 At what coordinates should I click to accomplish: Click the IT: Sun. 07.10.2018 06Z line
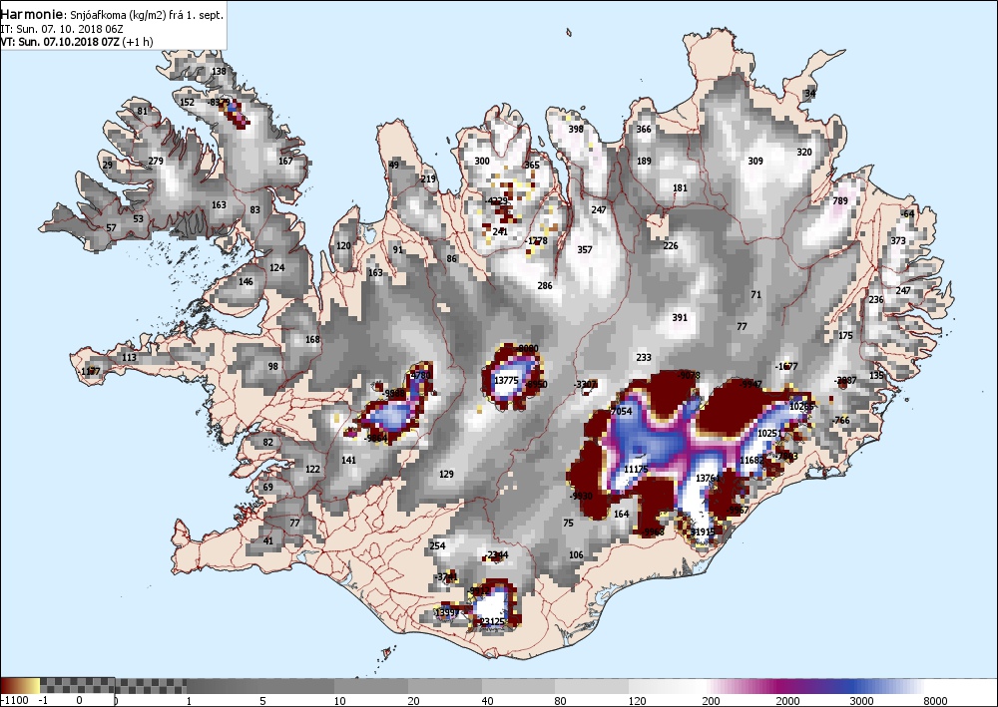[x=62, y=29]
